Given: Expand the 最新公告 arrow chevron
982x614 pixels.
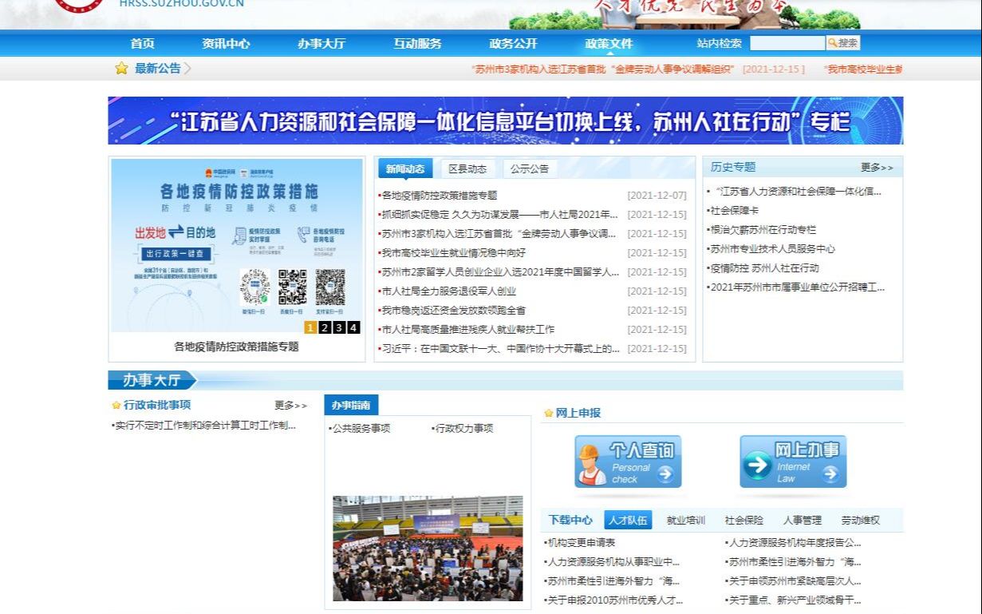Looking at the screenshot, I should tap(185, 69).
